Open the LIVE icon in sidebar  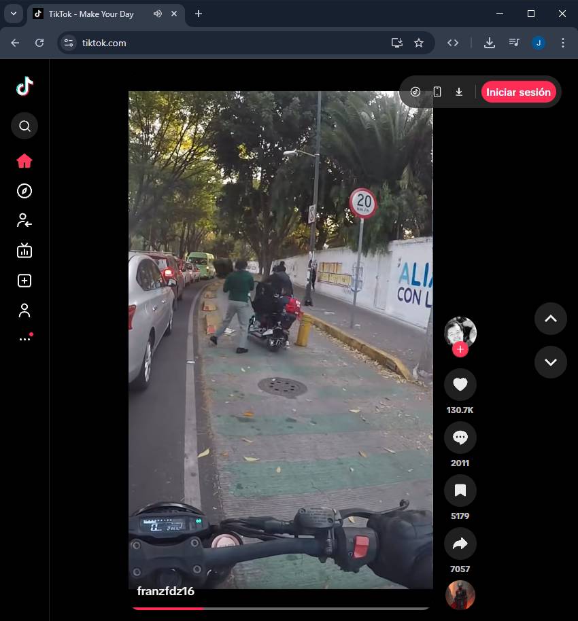pos(24,251)
